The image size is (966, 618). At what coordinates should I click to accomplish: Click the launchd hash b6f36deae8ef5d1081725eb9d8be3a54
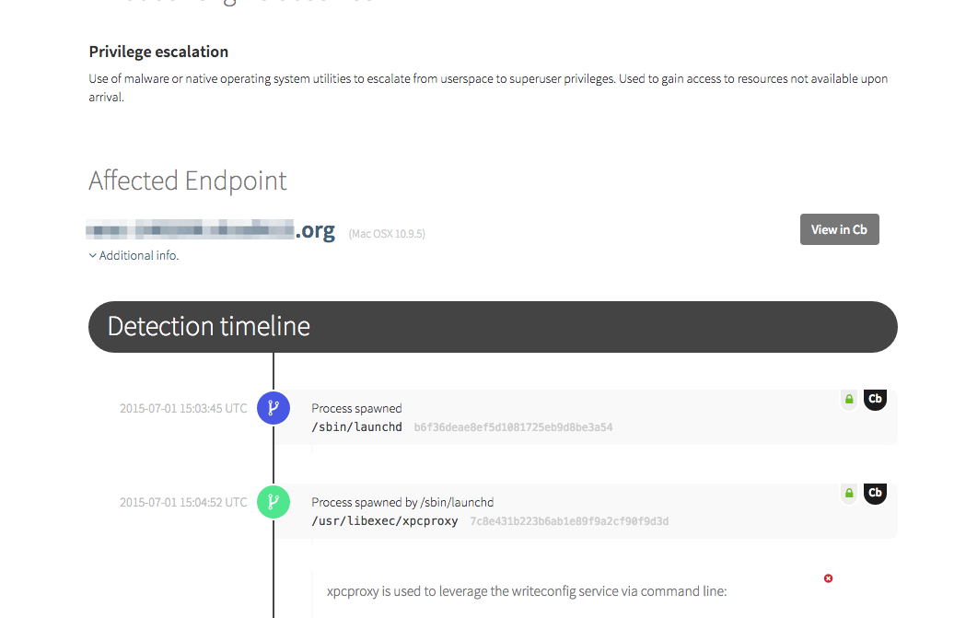(513, 427)
